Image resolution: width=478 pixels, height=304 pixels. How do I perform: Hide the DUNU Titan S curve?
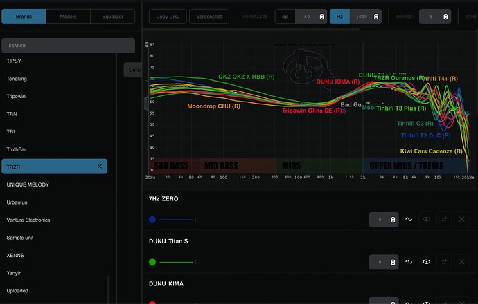427,262
